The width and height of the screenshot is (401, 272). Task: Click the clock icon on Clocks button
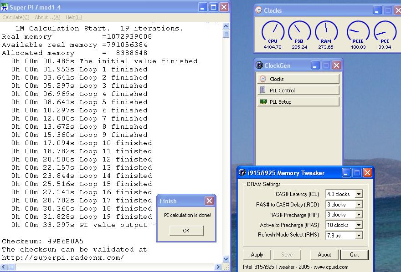[263, 79]
